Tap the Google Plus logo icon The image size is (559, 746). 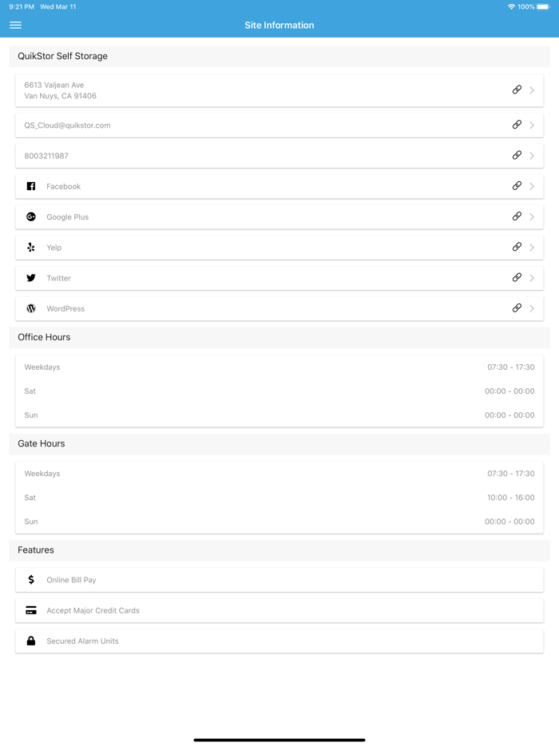pos(31,216)
